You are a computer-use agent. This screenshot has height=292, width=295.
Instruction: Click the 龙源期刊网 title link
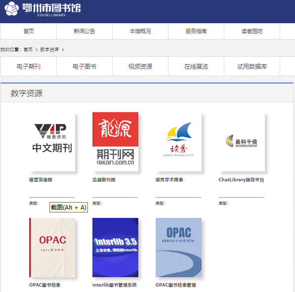[x=104, y=180]
